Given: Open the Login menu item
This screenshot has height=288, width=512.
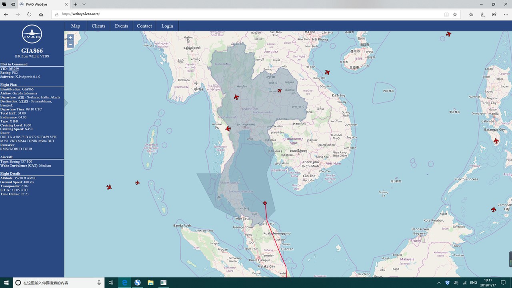Looking at the screenshot, I should tap(167, 26).
